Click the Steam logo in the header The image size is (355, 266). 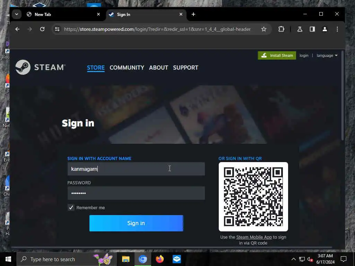tap(40, 67)
